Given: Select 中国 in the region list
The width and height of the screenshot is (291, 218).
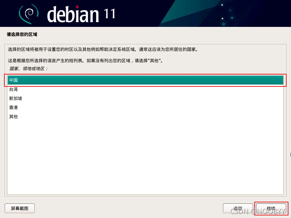Looking at the screenshot, I should (145, 80).
